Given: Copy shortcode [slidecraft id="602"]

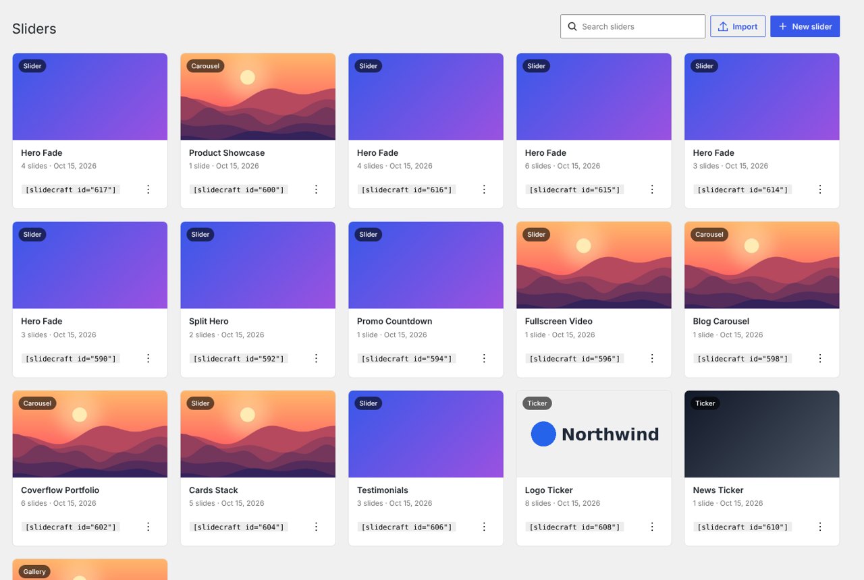Looking at the screenshot, I should [x=71, y=527].
